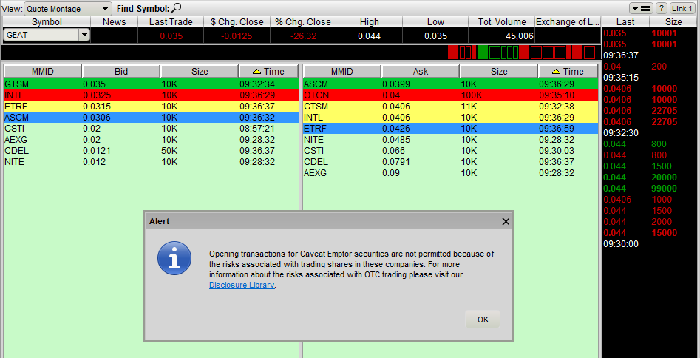Click the Tot. Volume column header
This screenshot has height=358, width=700.
[x=502, y=22]
